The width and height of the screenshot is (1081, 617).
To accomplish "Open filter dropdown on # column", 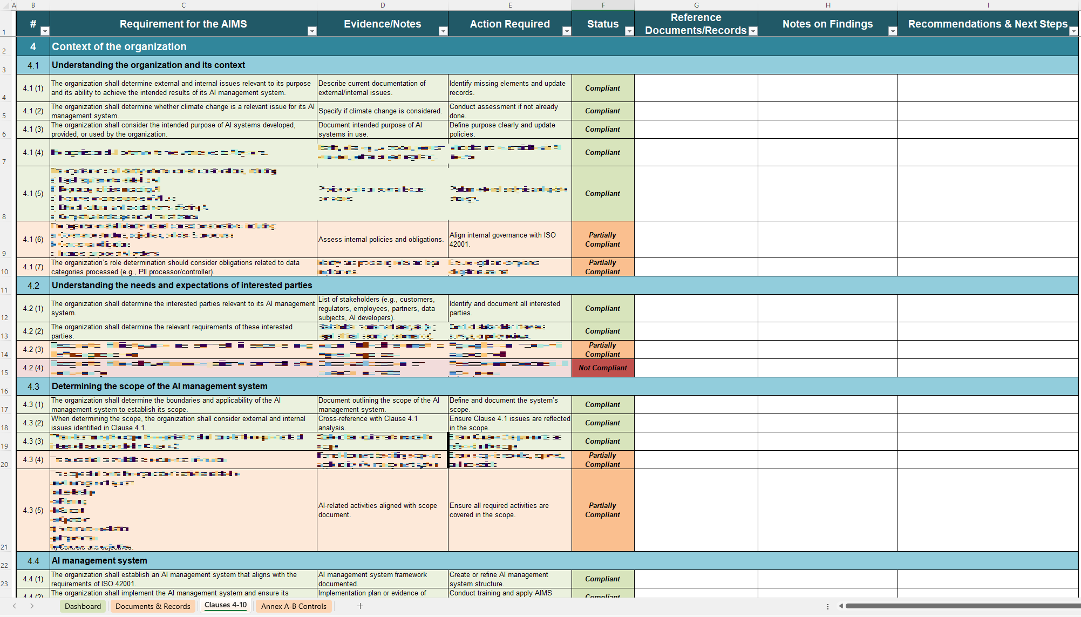I will (45, 31).
